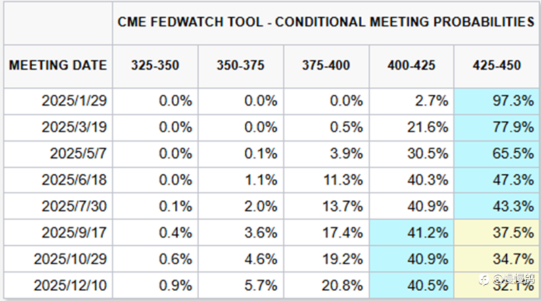Screen dimensions: 541x301
Task: Click the 2025/3/19 meeting date cell
Action: 74,127
